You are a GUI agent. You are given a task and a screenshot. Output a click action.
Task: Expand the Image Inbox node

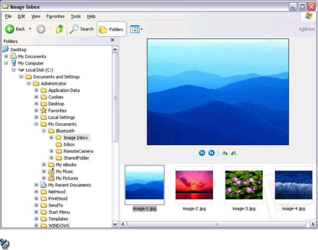[51, 137]
